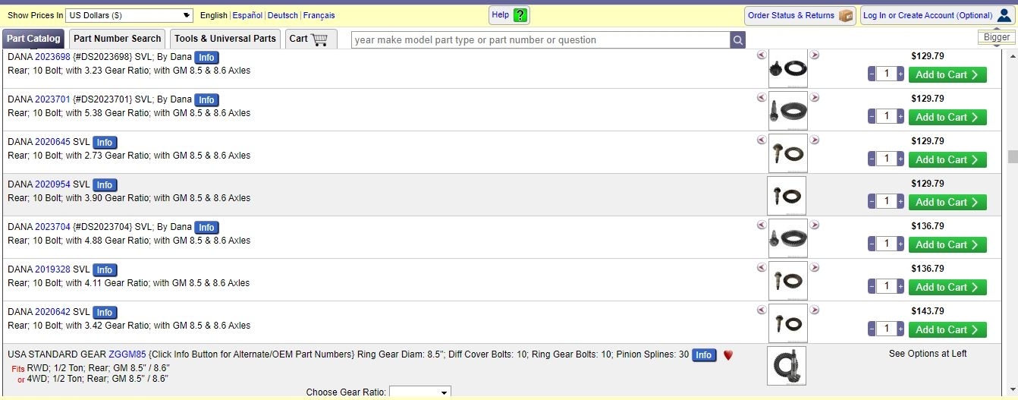Open thumbnail of DANA 2023704 gear set
The width and height of the screenshot is (1018, 400).
788,238
